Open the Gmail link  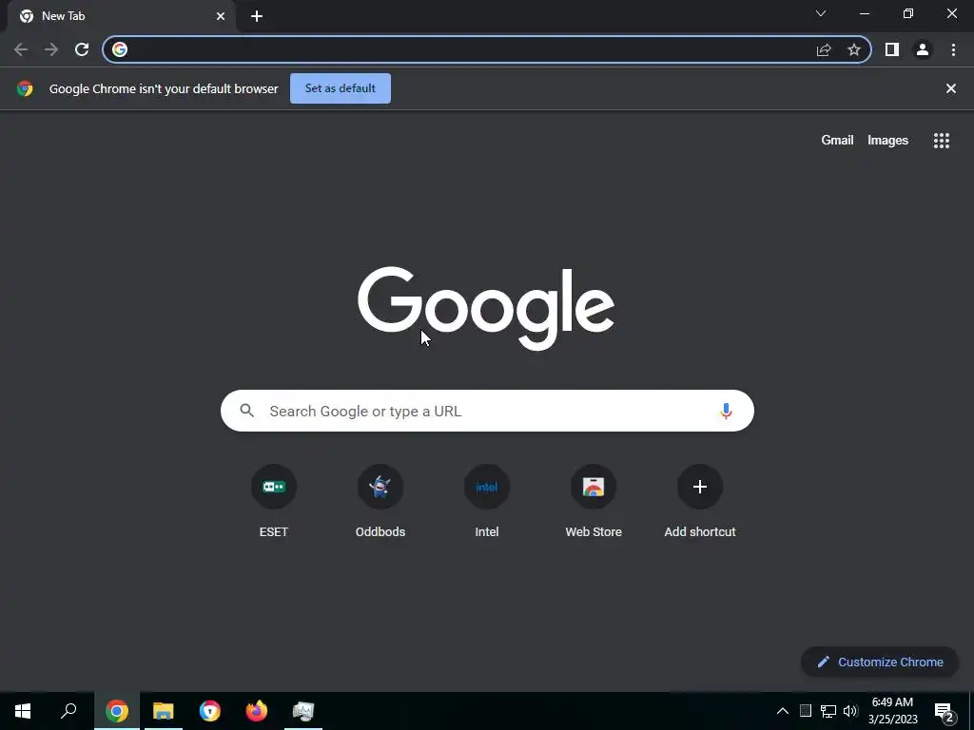[x=837, y=141]
